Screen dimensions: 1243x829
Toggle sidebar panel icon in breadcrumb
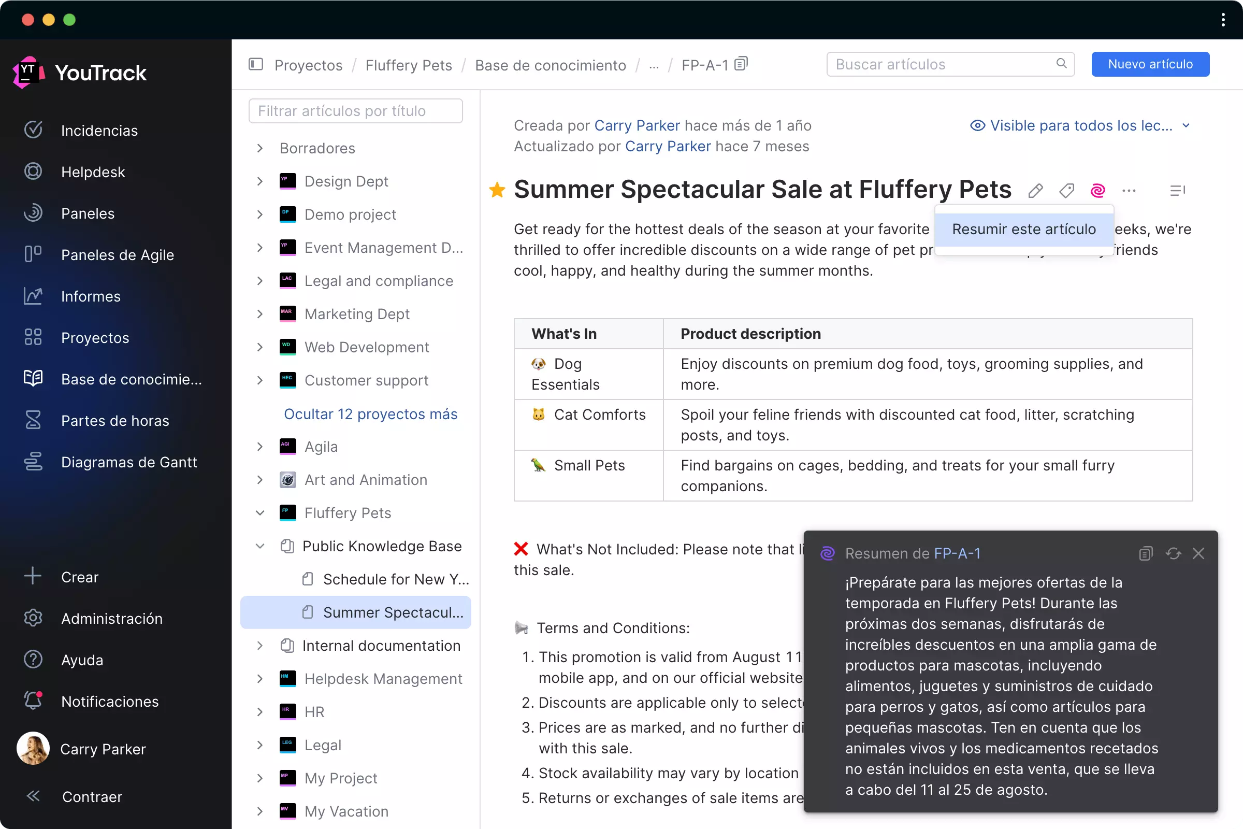[x=256, y=64]
